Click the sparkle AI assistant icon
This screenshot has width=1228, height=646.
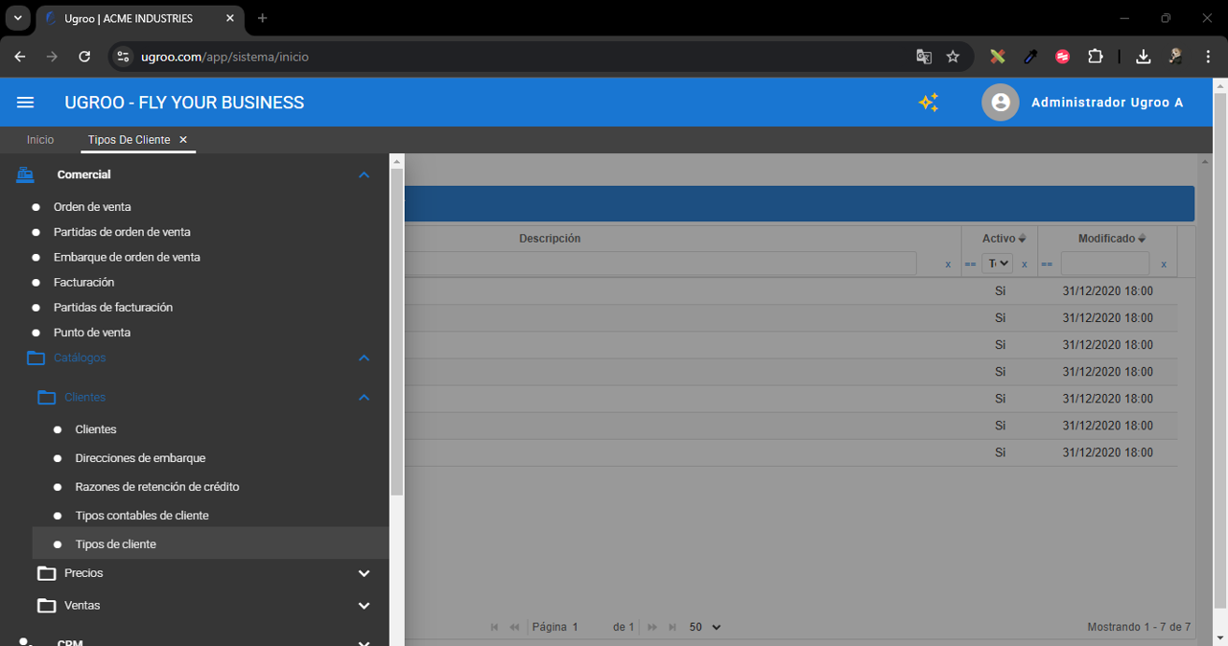pyautogui.click(x=928, y=103)
